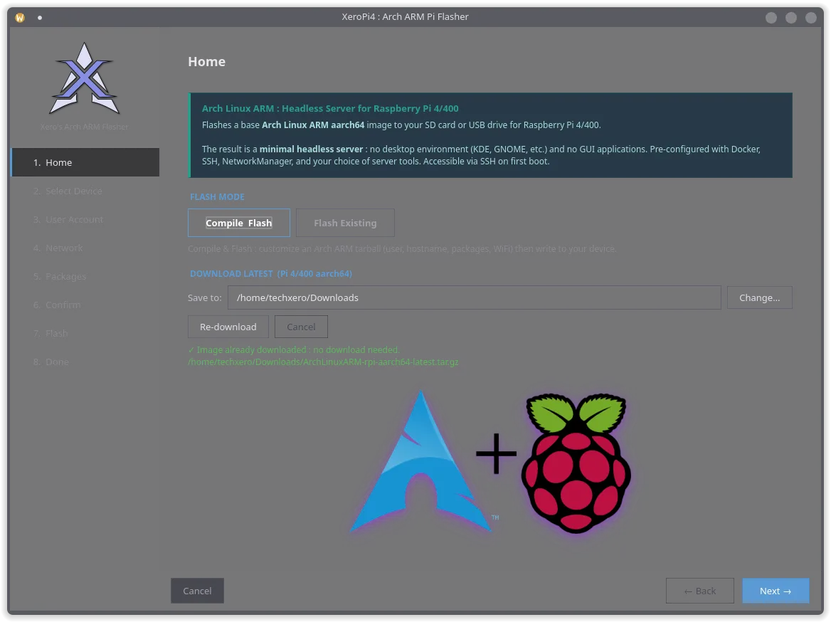Image resolution: width=831 pixels, height=622 pixels.
Task: Click the FLASH MODE heading
Action: click(217, 196)
